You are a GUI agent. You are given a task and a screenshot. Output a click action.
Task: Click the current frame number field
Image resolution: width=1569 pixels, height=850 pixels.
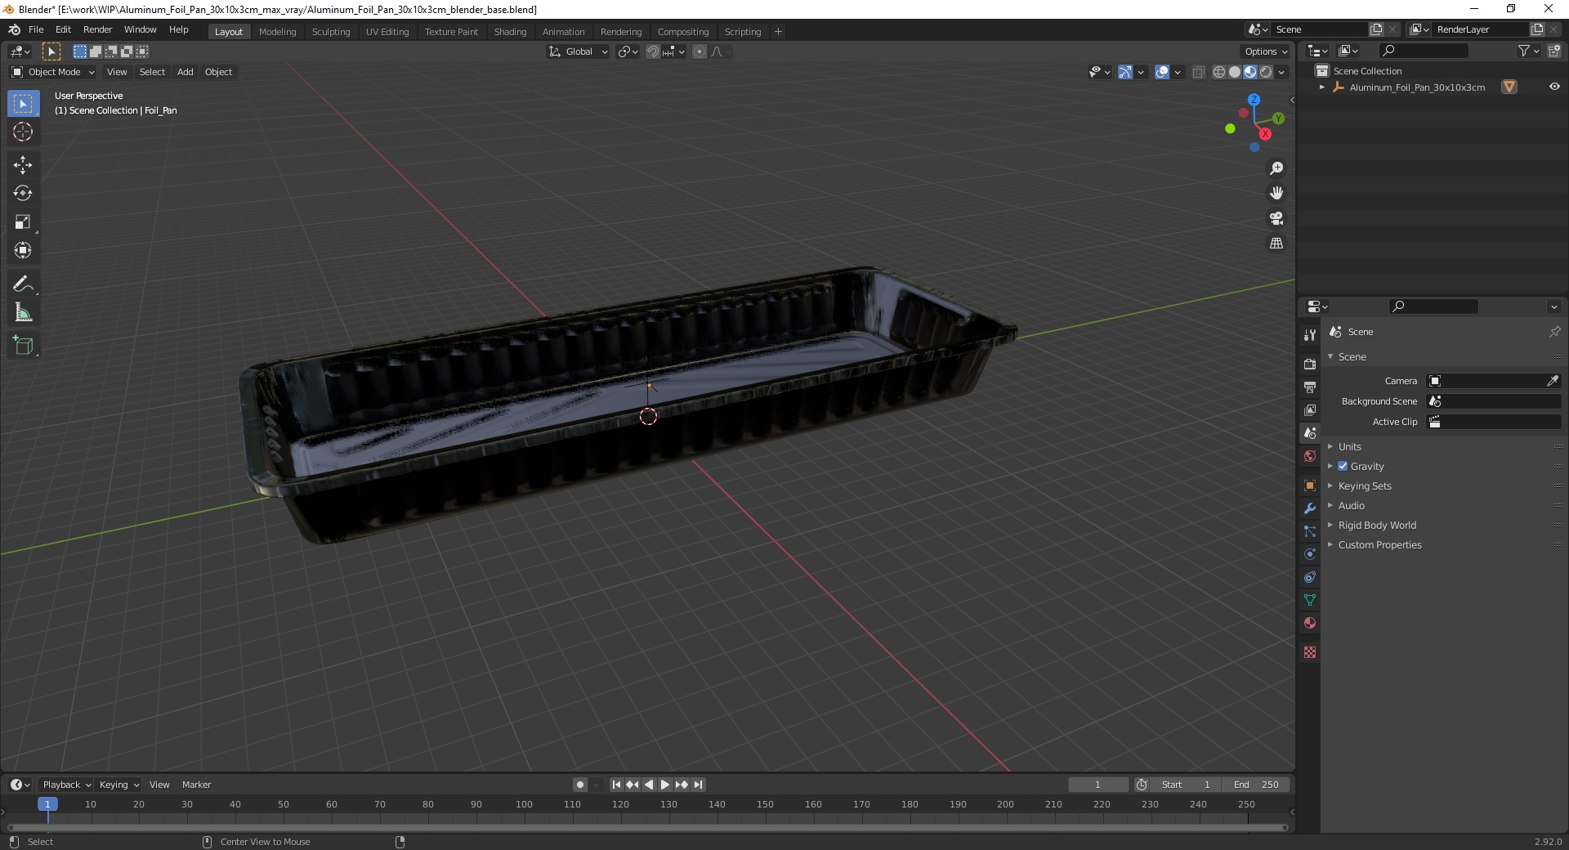(1097, 785)
